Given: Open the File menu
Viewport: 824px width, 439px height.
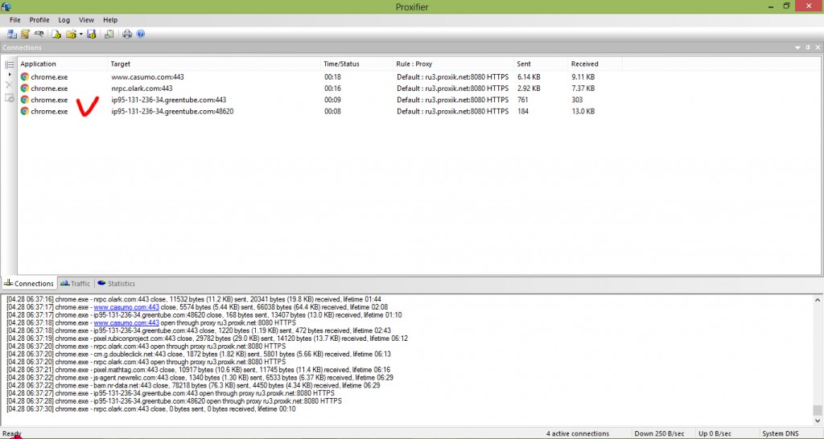Looking at the screenshot, I should pos(14,20).
